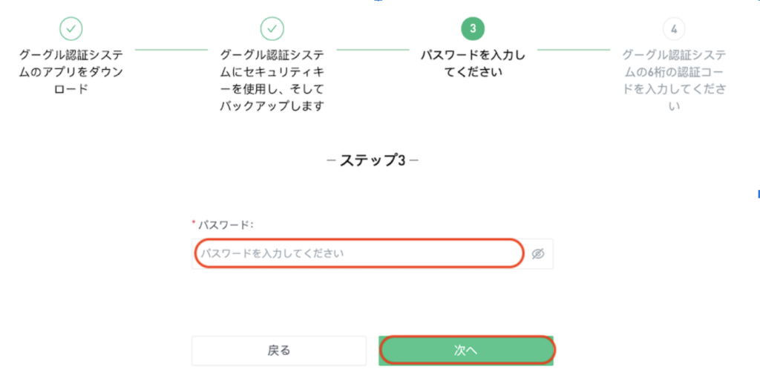Click the grey step 4 number circle

[674, 29]
